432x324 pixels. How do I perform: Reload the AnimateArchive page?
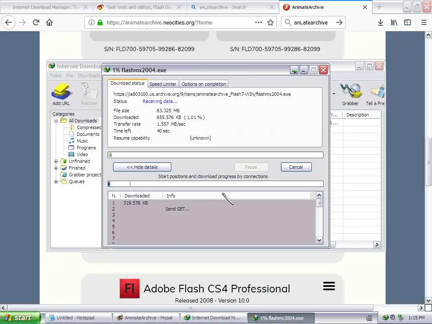coord(36,22)
